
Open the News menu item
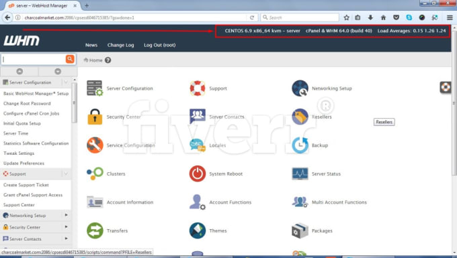(91, 45)
